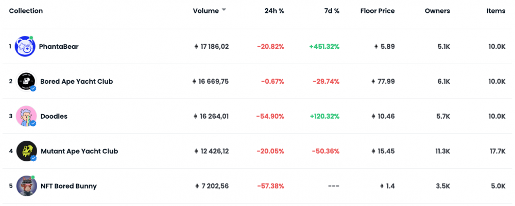This screenshot has width=515, height=206.
Task: Sort by 24h % column header
Action: point(274,11)
